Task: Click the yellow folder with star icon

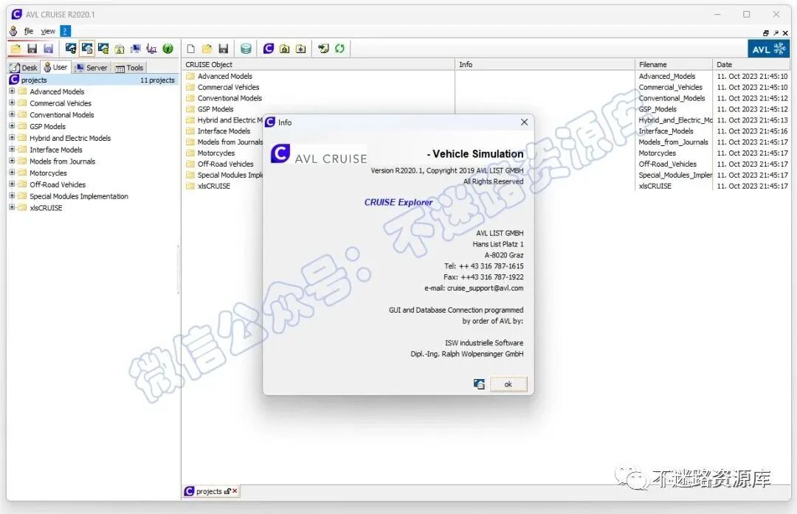Action: coord(301,49)
